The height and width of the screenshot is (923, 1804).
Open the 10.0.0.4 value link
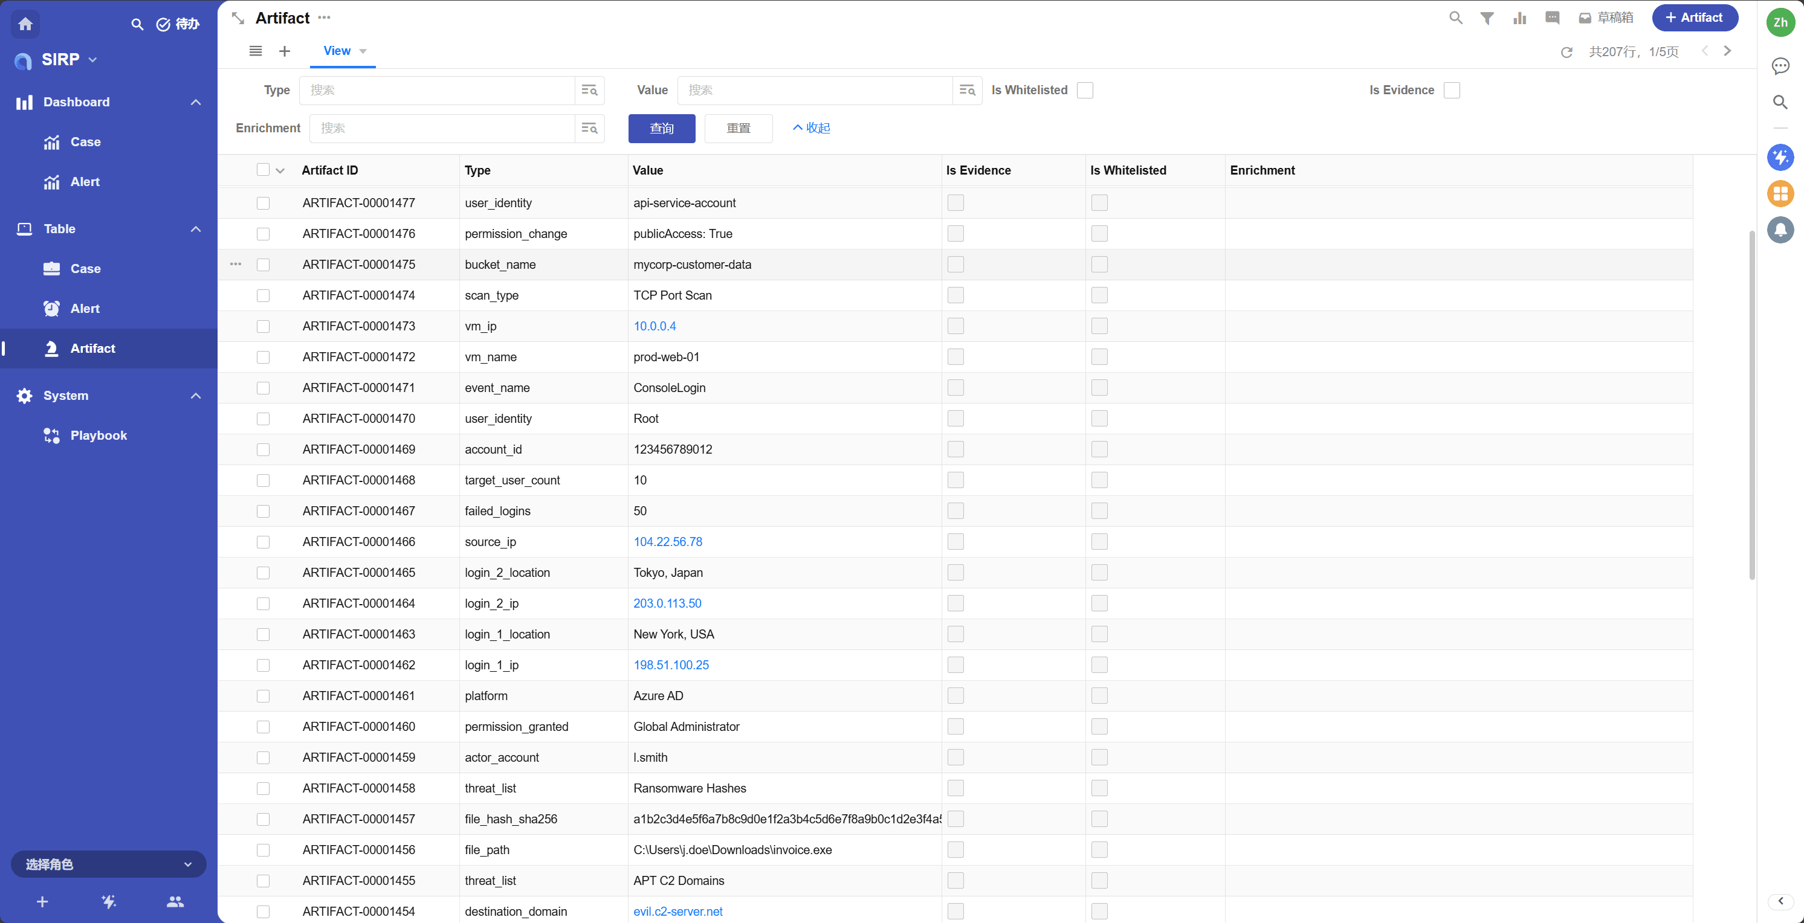(654, 326)
